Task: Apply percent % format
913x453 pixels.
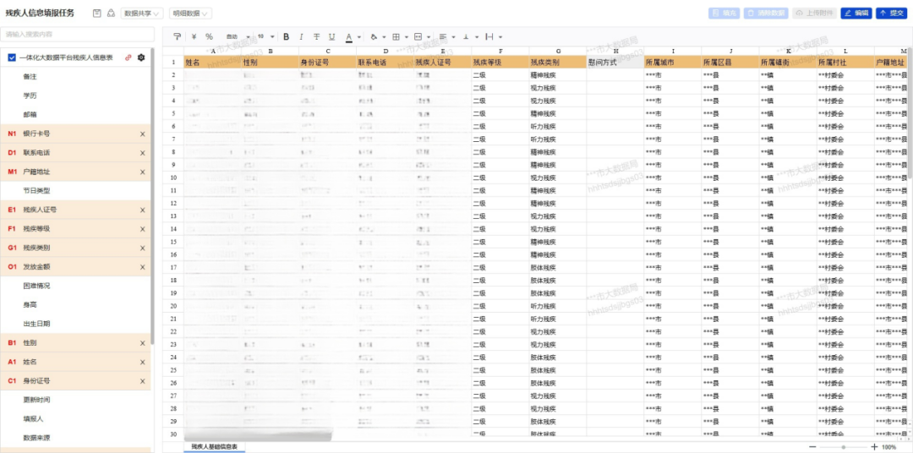Action: tap(209, 36)
